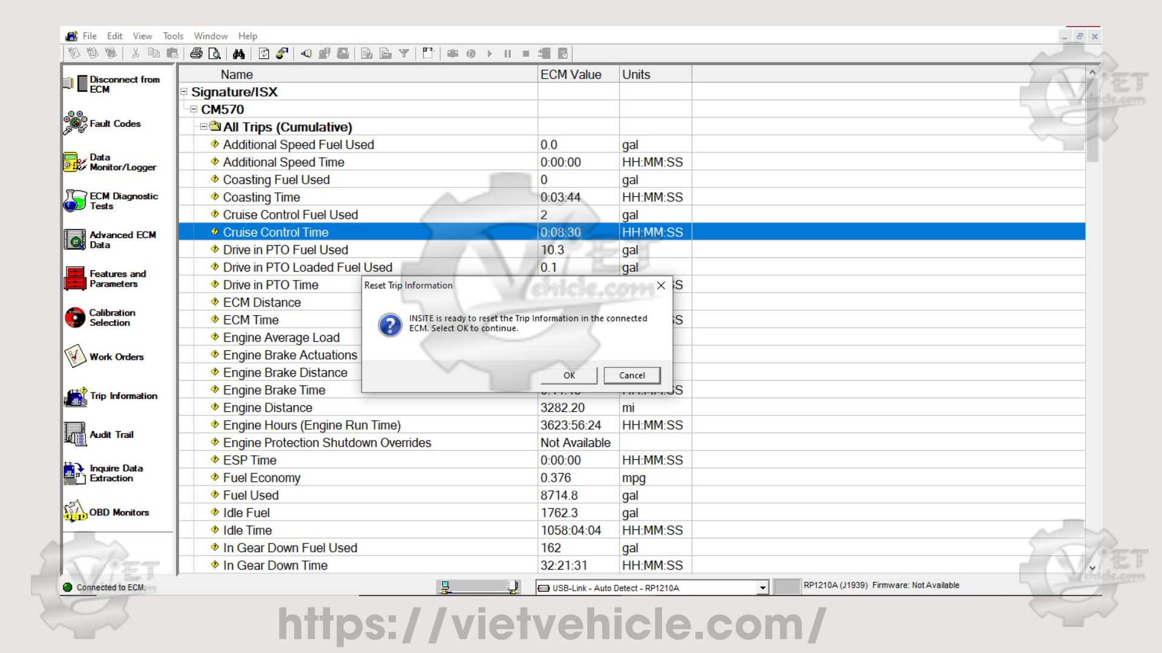
Task: Open Print Preview from the toolbar
Action: tap(214, 54)
